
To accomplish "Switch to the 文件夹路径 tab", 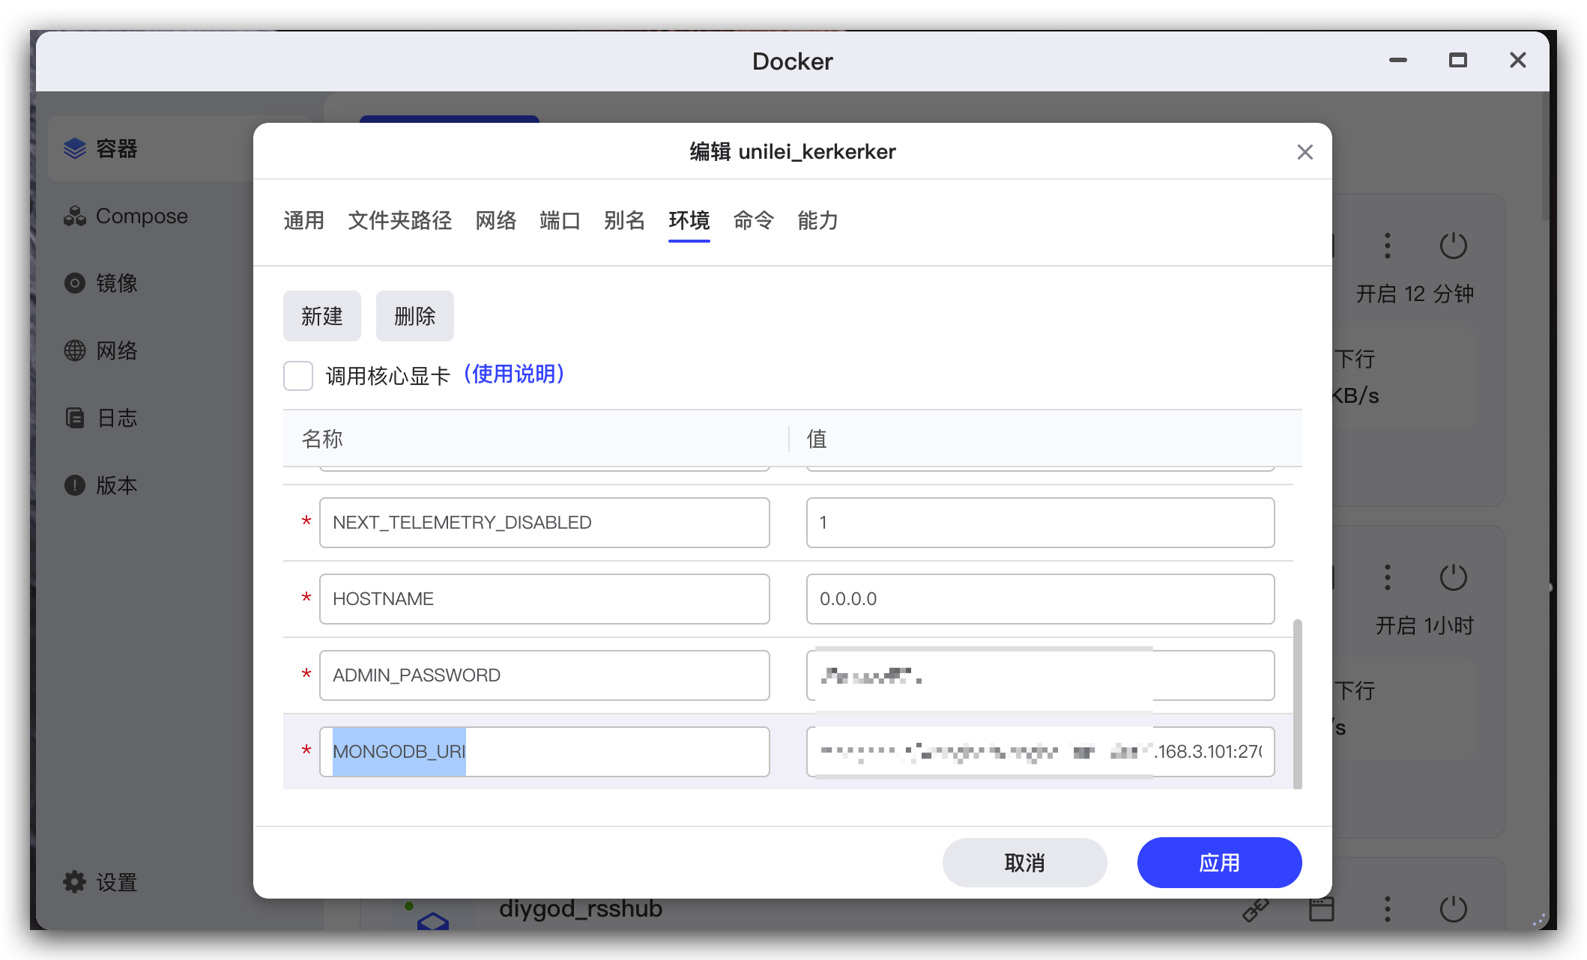I will click(399, 221).
